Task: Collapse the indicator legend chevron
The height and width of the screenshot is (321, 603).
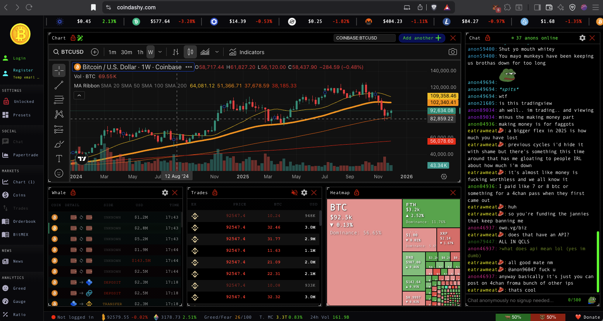Action: pos(79,95)
